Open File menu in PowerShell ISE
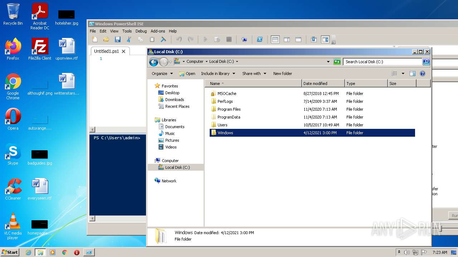 coord(93,31)
